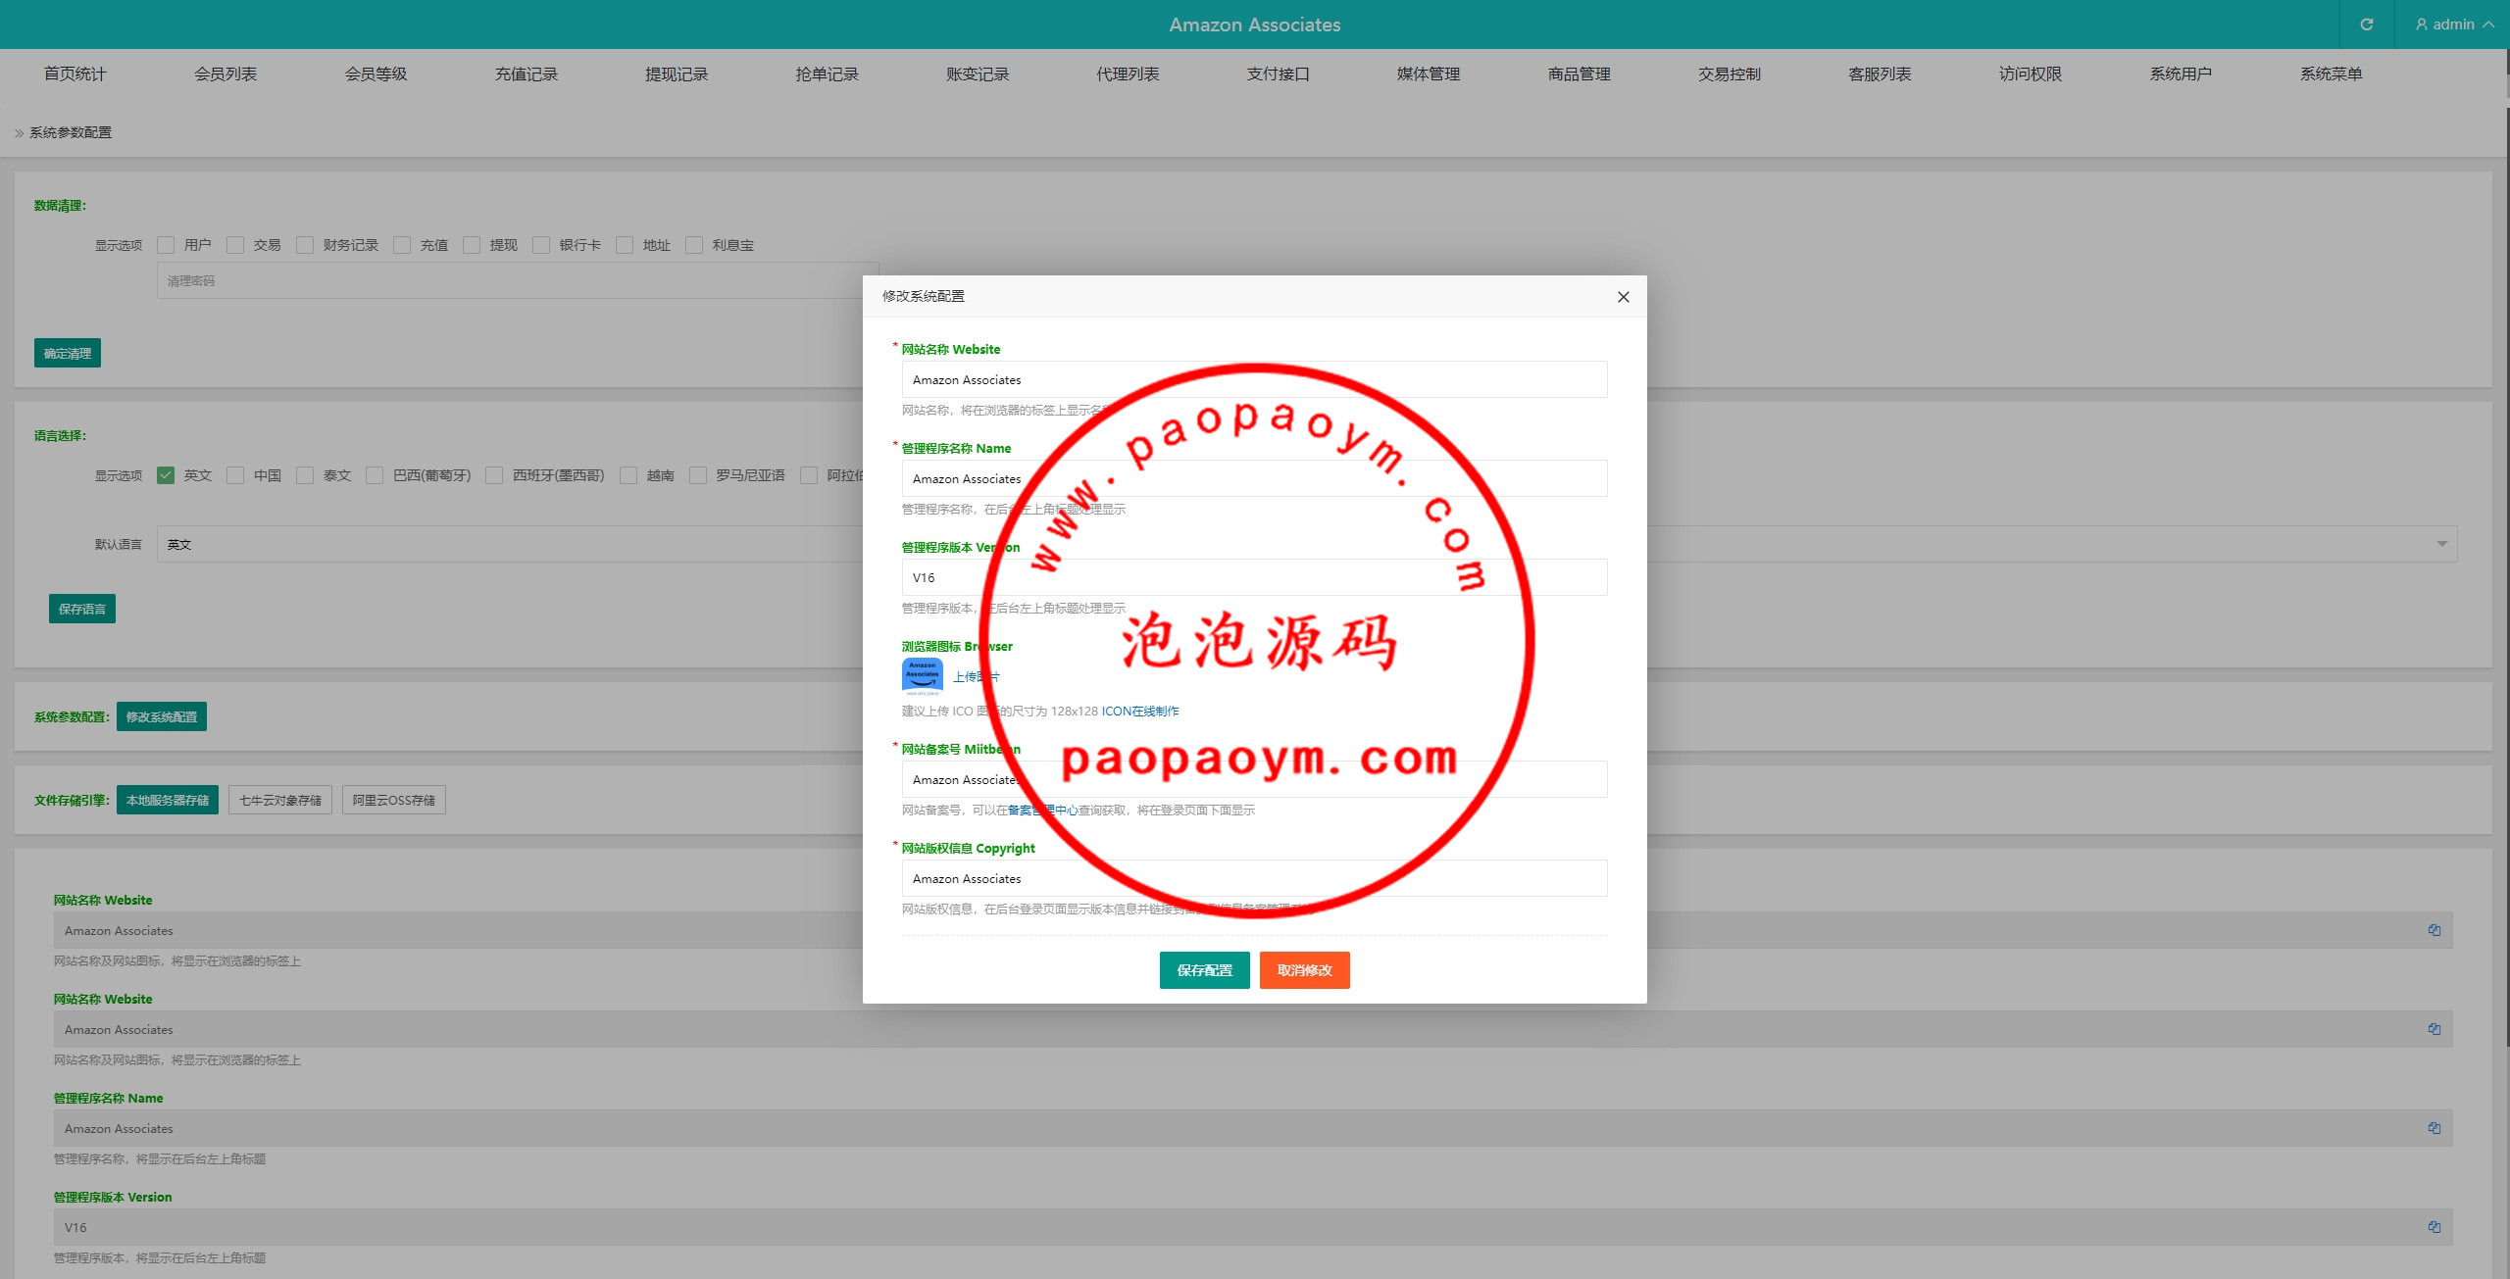The width and height of the screenshot is (2510, 1279).
Task: Check the 巴西(葡萄牙) language checkbox
Action: click(375, 475)
